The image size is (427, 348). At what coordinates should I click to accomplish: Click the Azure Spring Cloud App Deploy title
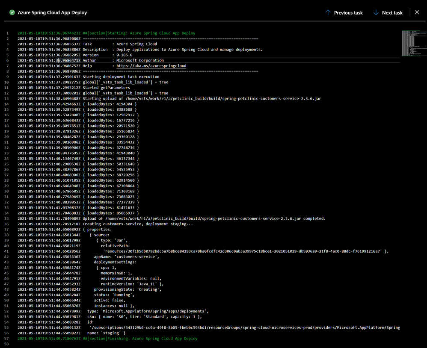(x=51, y=12)
